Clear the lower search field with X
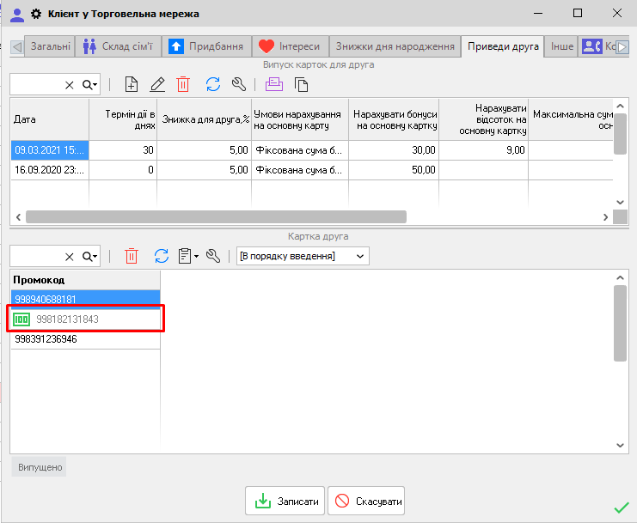This screenshot has width=637, height=523. tap(70, 257)
